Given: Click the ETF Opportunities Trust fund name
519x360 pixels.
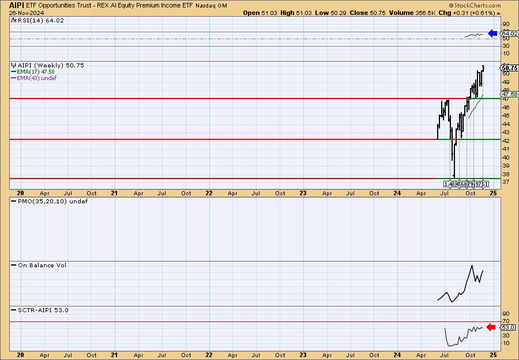Looking at the screenshot, I should [x=110, y=6].
